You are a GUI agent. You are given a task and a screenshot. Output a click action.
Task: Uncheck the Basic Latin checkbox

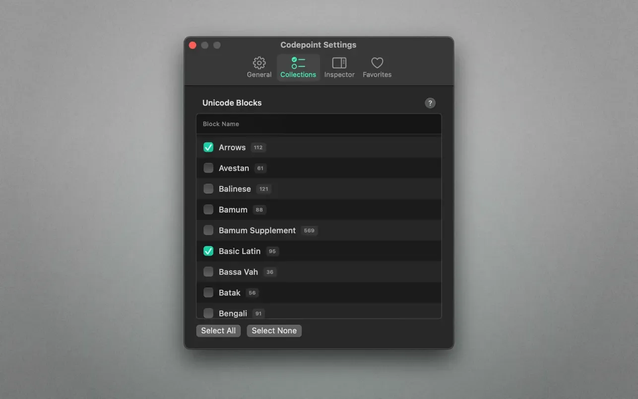coord(208,251)
